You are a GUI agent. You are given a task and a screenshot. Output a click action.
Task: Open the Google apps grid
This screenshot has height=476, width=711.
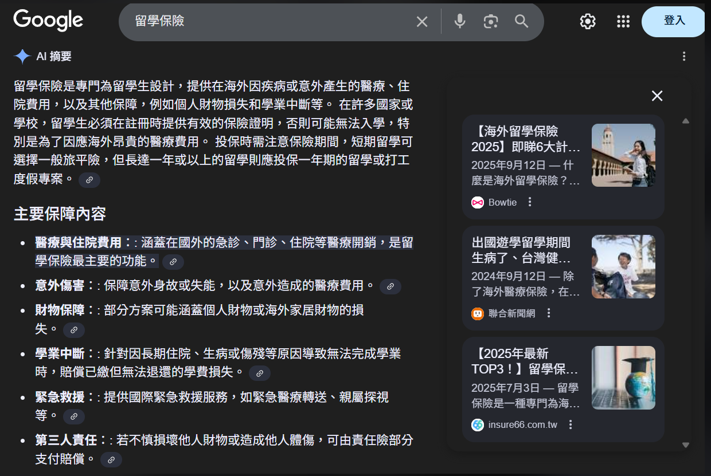click(623, 21)
